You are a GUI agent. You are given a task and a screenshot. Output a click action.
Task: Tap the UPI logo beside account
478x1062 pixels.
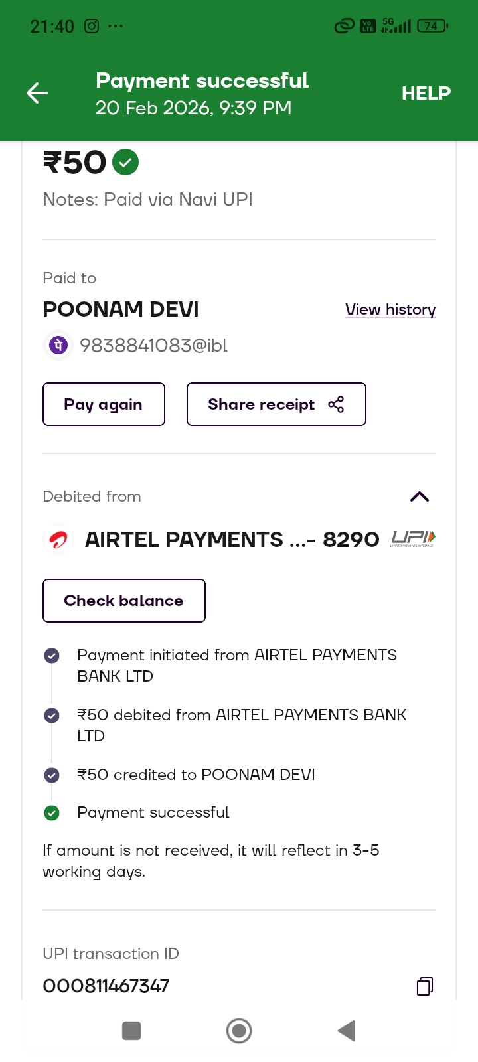(413, 538)
